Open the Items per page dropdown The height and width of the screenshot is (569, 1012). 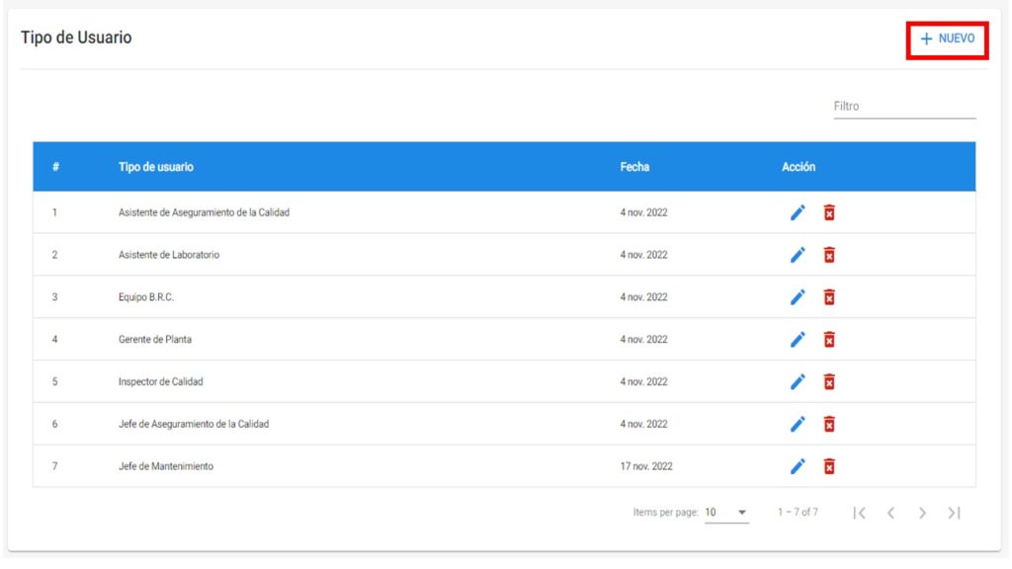[726, 513]
